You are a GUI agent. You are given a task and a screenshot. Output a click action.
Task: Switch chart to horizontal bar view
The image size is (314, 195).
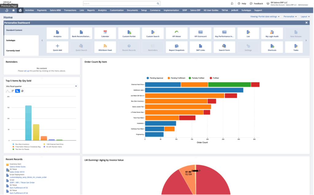[x=13, y=91]
